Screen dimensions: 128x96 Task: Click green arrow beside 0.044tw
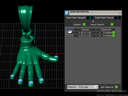coord(114,36)
